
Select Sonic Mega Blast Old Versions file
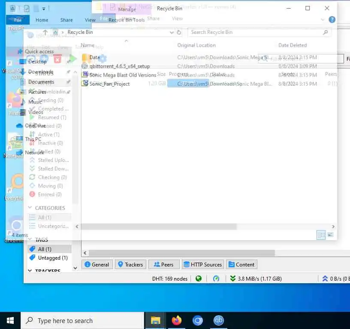(x=123, y=75)
